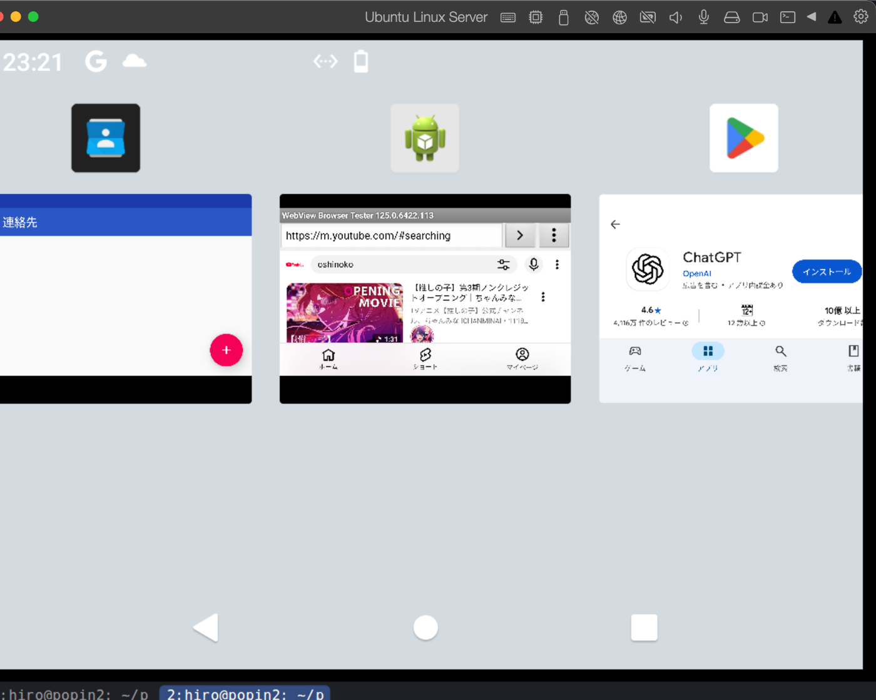
Task: Select the Contacts recent app card header
Action: point(126,222)
